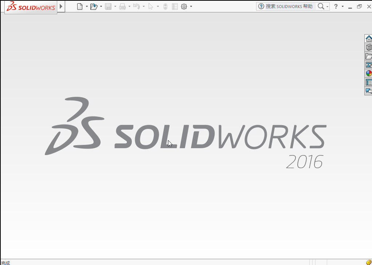The height and width of the screenshot is (265, 372).
Task: Open the Options gear icon
Action: pos(184,6)
